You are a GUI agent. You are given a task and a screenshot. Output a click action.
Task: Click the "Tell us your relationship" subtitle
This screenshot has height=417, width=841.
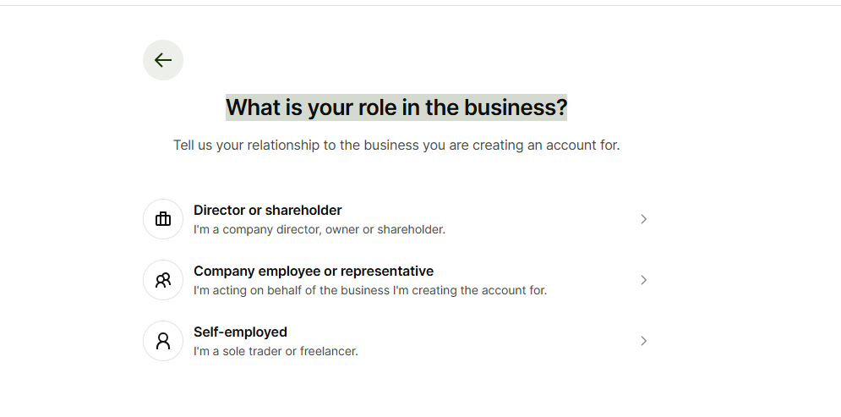[x=396, y=145]
